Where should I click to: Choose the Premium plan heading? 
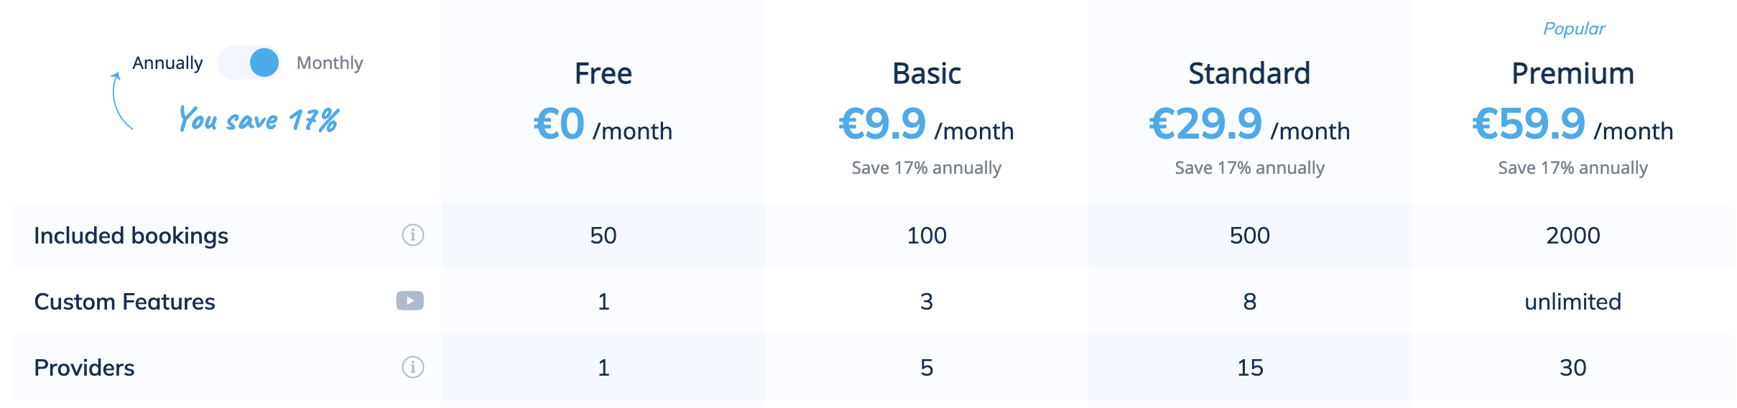coord(1572,74)
